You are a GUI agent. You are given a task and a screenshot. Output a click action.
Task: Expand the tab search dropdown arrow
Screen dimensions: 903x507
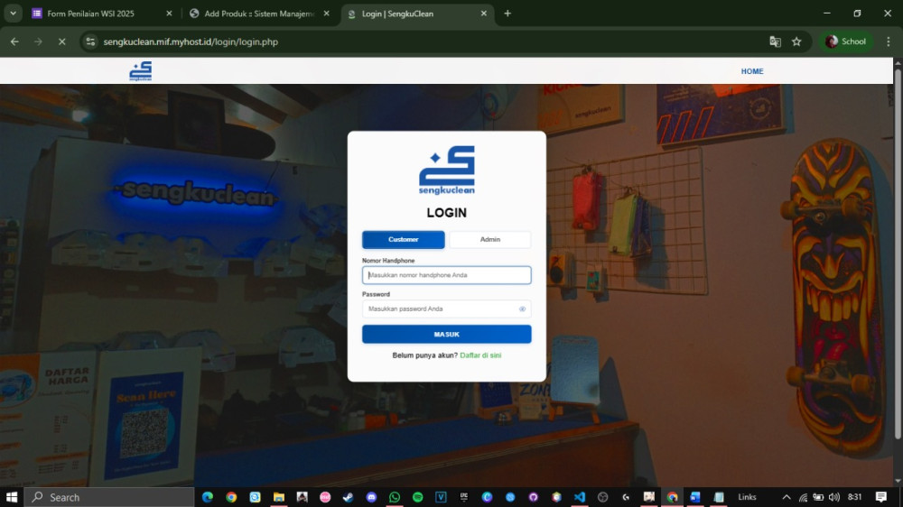[x=13, y=14]
